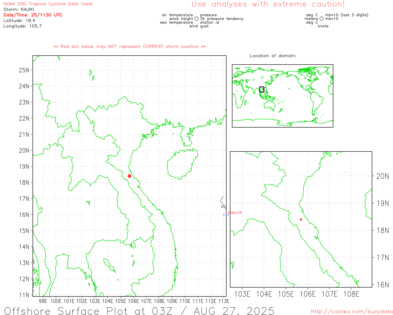Click the 24N latitude label

[x=24, y=86]
